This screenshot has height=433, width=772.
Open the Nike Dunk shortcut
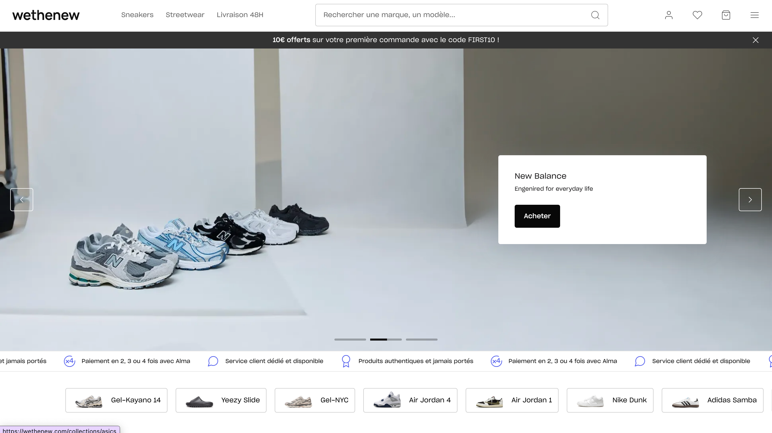tap(610, 400)
